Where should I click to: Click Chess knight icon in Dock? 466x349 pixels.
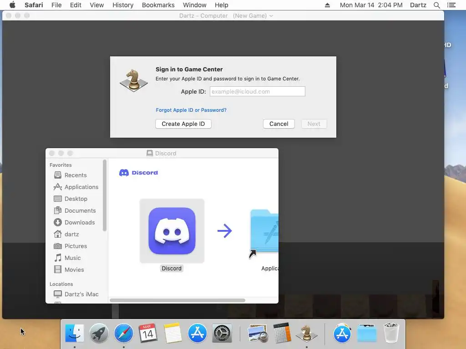pyautogui.click(x=306, y=333)
